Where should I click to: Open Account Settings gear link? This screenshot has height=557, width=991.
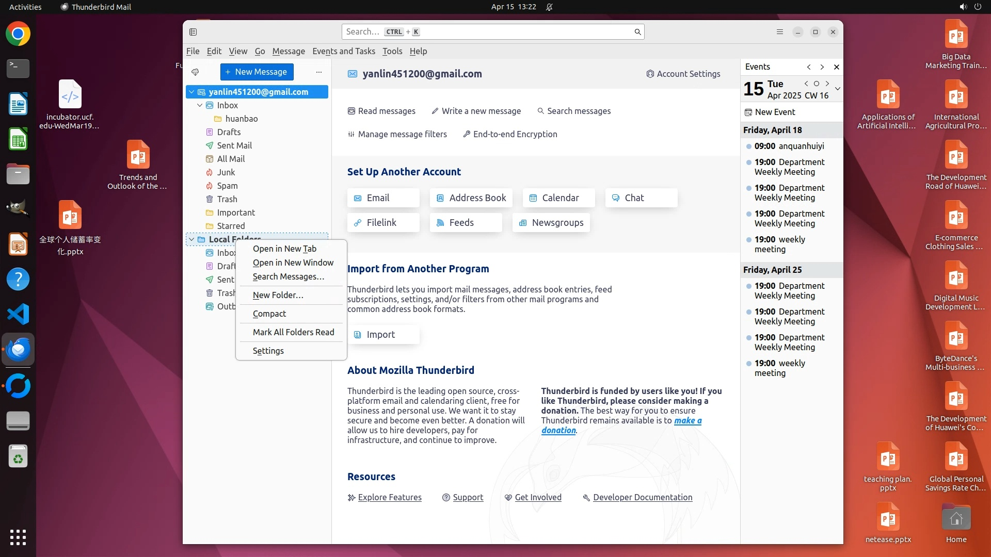point(683,74)
